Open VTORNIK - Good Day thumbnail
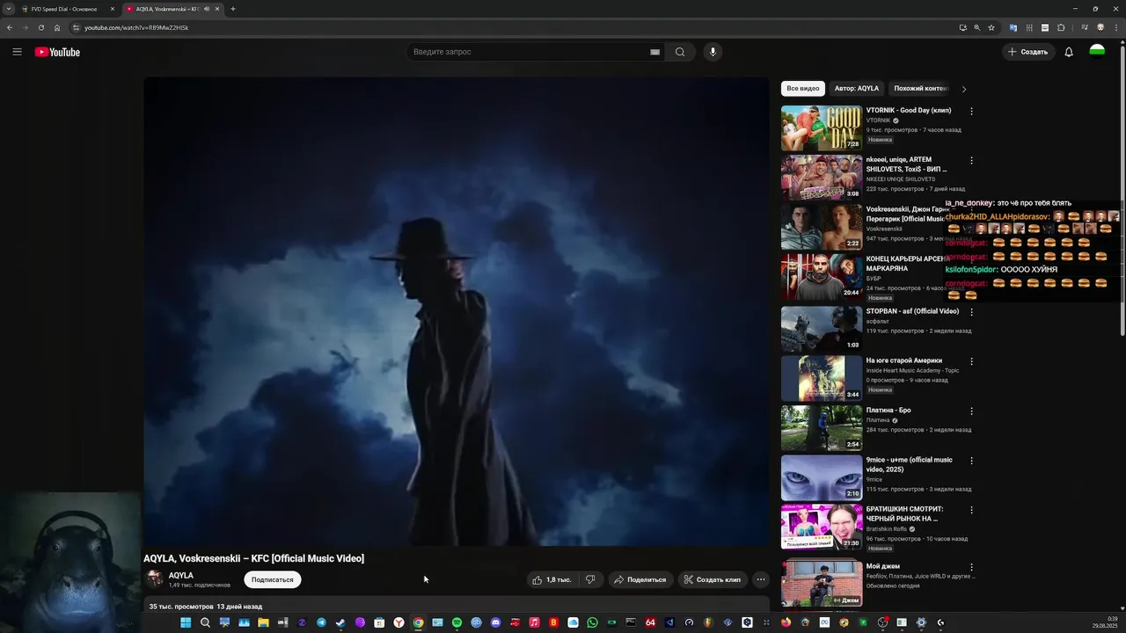This screenshot has height=633, width=1126. pyautogui.click(x=822, y=128)
